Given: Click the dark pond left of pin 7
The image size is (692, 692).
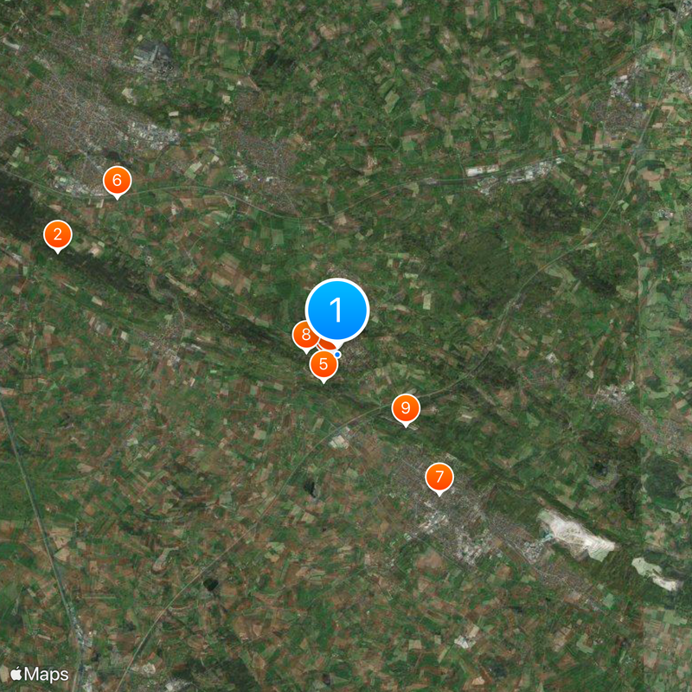Looking at the screenshot, I should (x=310, y=488).
